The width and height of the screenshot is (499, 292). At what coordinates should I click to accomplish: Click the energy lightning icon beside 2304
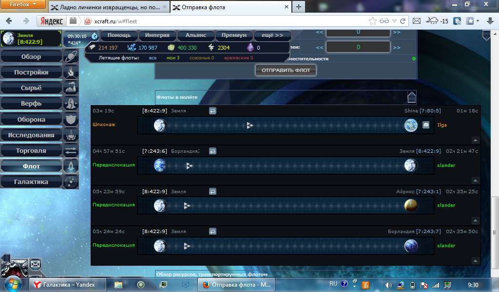[211, 47]
